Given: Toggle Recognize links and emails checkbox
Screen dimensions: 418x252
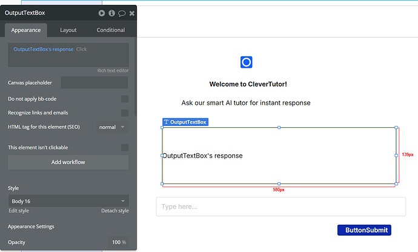Looking at the screenshot, I should pyautogui.click(x=125, y=113).
